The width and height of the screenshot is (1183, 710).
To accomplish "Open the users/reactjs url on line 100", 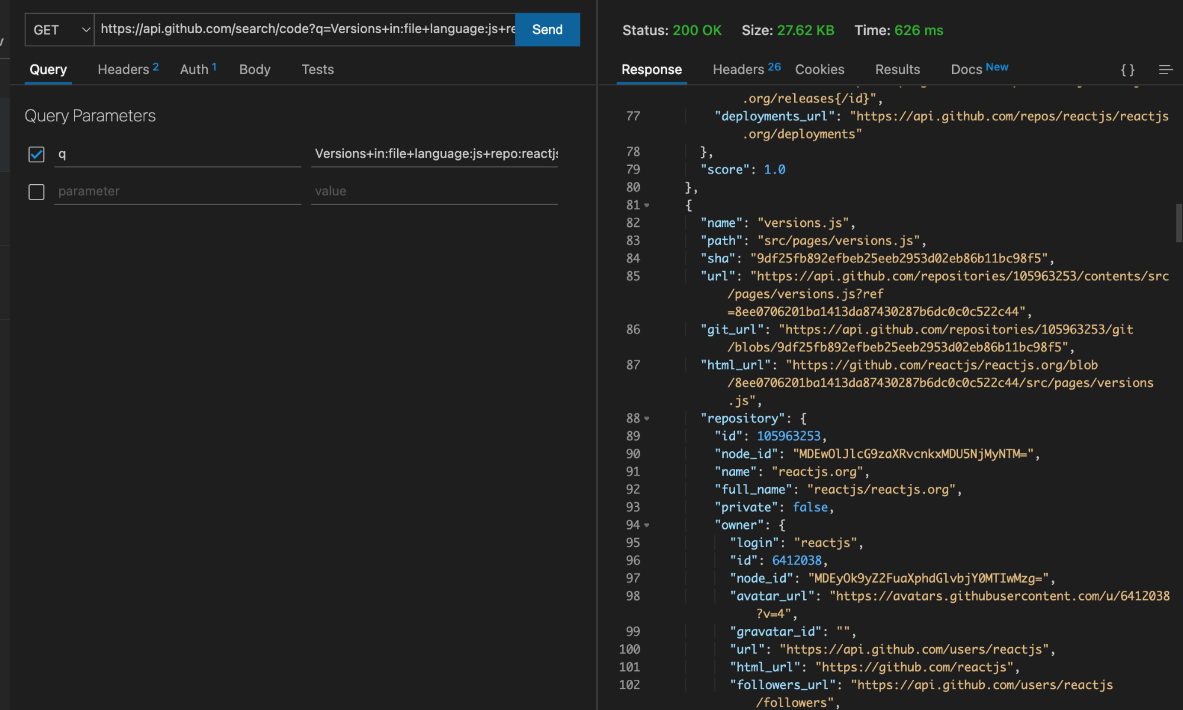I will tap(914, 650).
